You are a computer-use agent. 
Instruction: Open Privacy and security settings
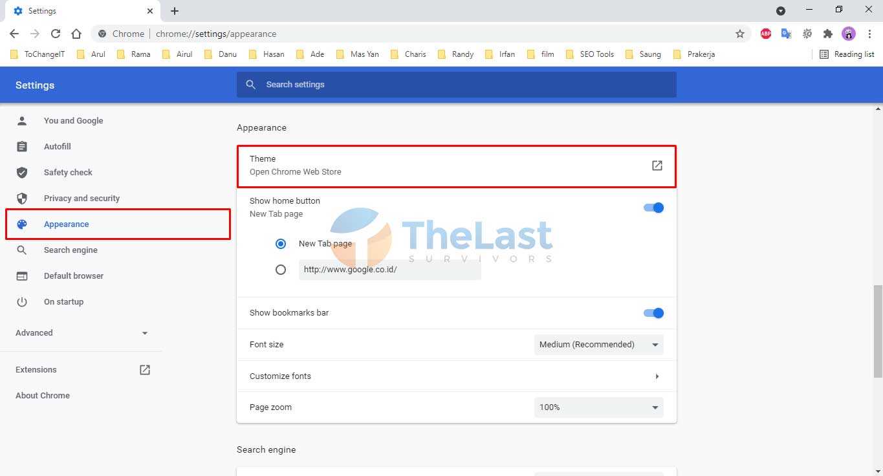(x=82, y=199)
